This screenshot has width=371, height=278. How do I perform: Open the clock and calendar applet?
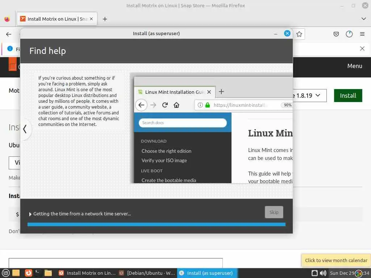click(x=350, y=273)
